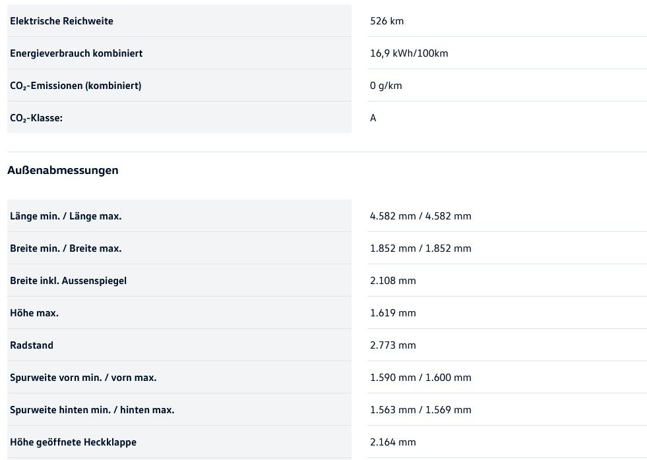Click the Außenabmessungen section heading
Screen dimensions: 647x460
(x=63, y=170)
